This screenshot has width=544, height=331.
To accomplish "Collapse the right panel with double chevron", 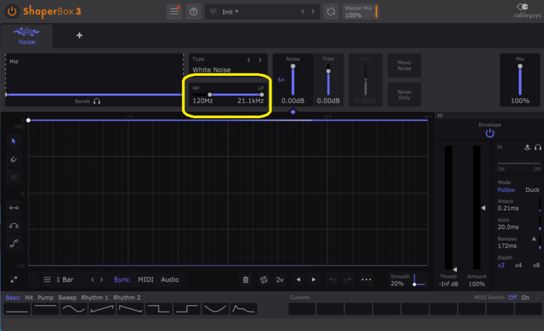I will pos(440,116).
